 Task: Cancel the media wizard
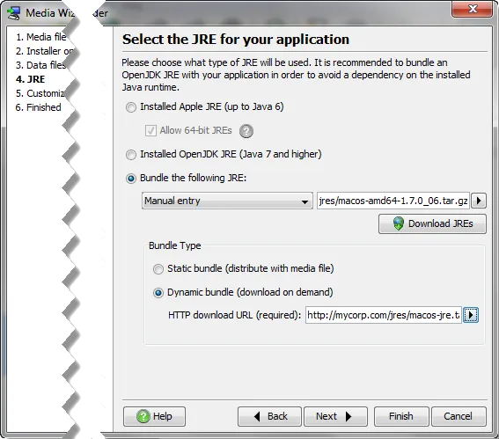459,416
